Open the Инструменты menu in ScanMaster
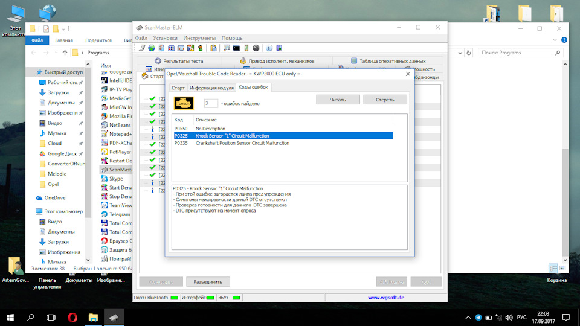This screenshot has height=326, width=580. pyautogui.click(x=199, y=38)
